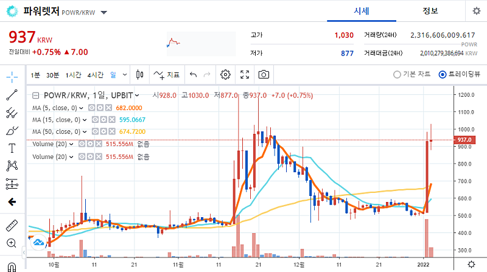Expand MA (5, close, 0) options
Viewport: 487px width, 272px height.
(x=81, y=108)
